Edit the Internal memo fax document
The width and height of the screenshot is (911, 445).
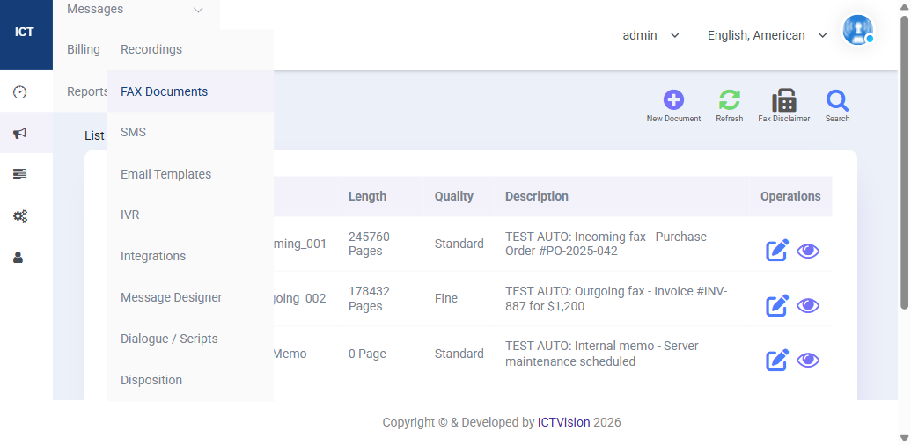coord(777,361)
